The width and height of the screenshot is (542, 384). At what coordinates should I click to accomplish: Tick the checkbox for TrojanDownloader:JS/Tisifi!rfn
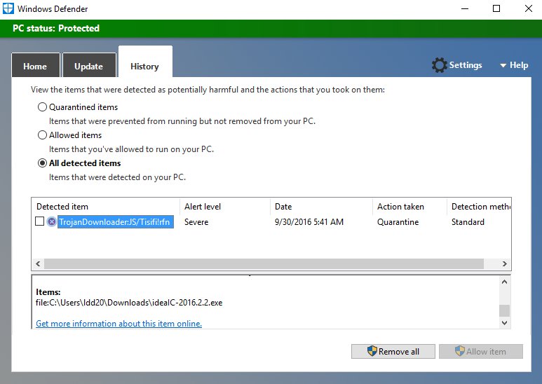(x=40, y=221)
